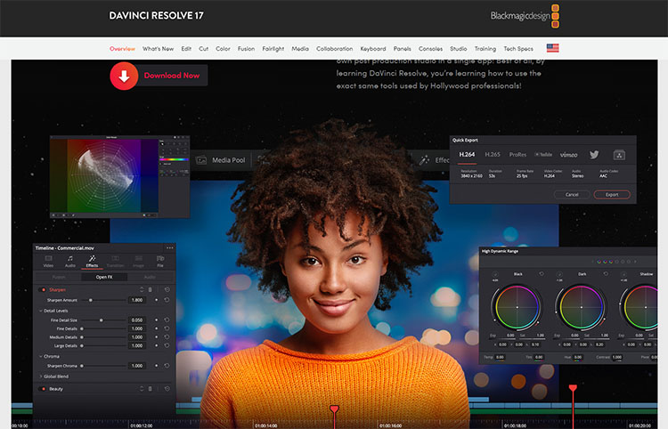Click the Fine Detail Size slider handle

coord(101,320)
